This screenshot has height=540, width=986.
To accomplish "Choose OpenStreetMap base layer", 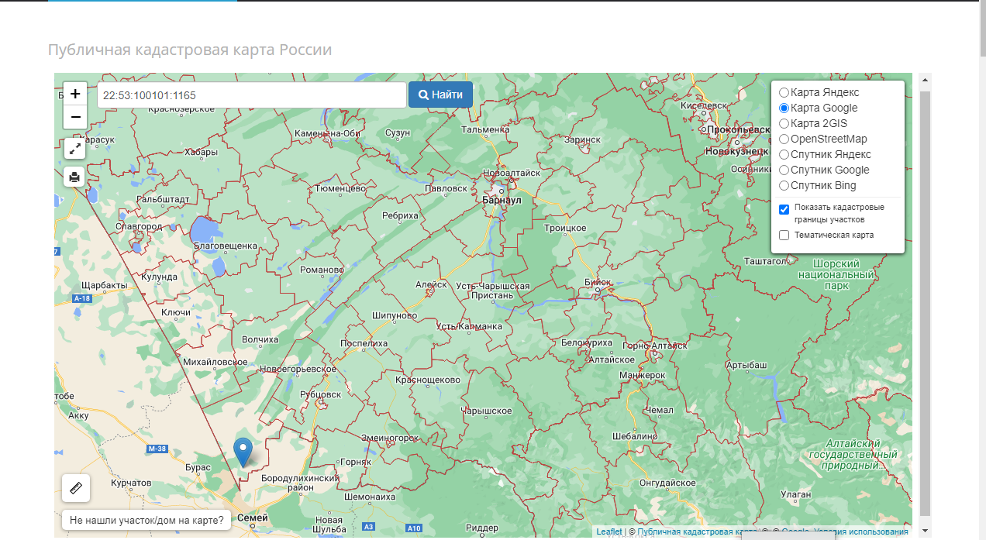I will tap(784, 139).
